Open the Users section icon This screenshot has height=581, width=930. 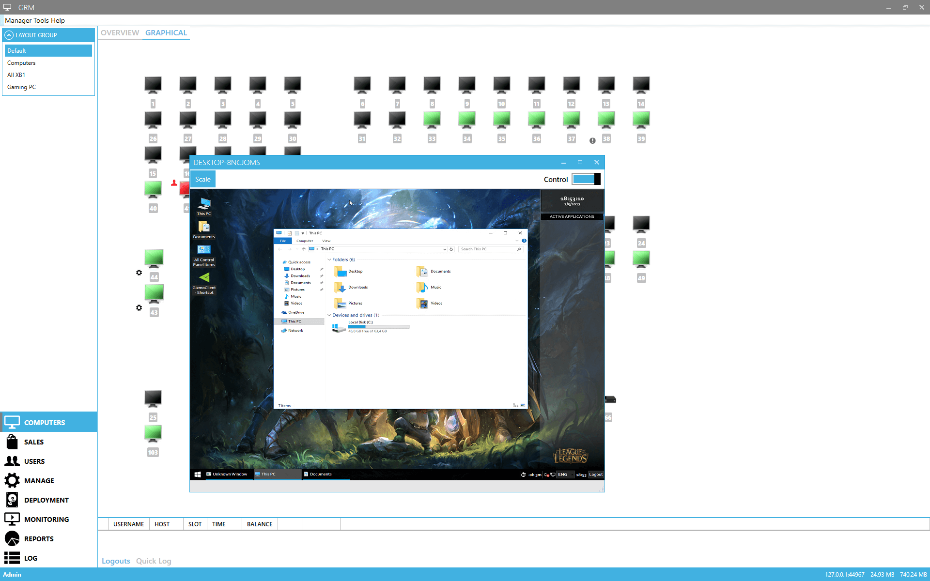[12, 461]
